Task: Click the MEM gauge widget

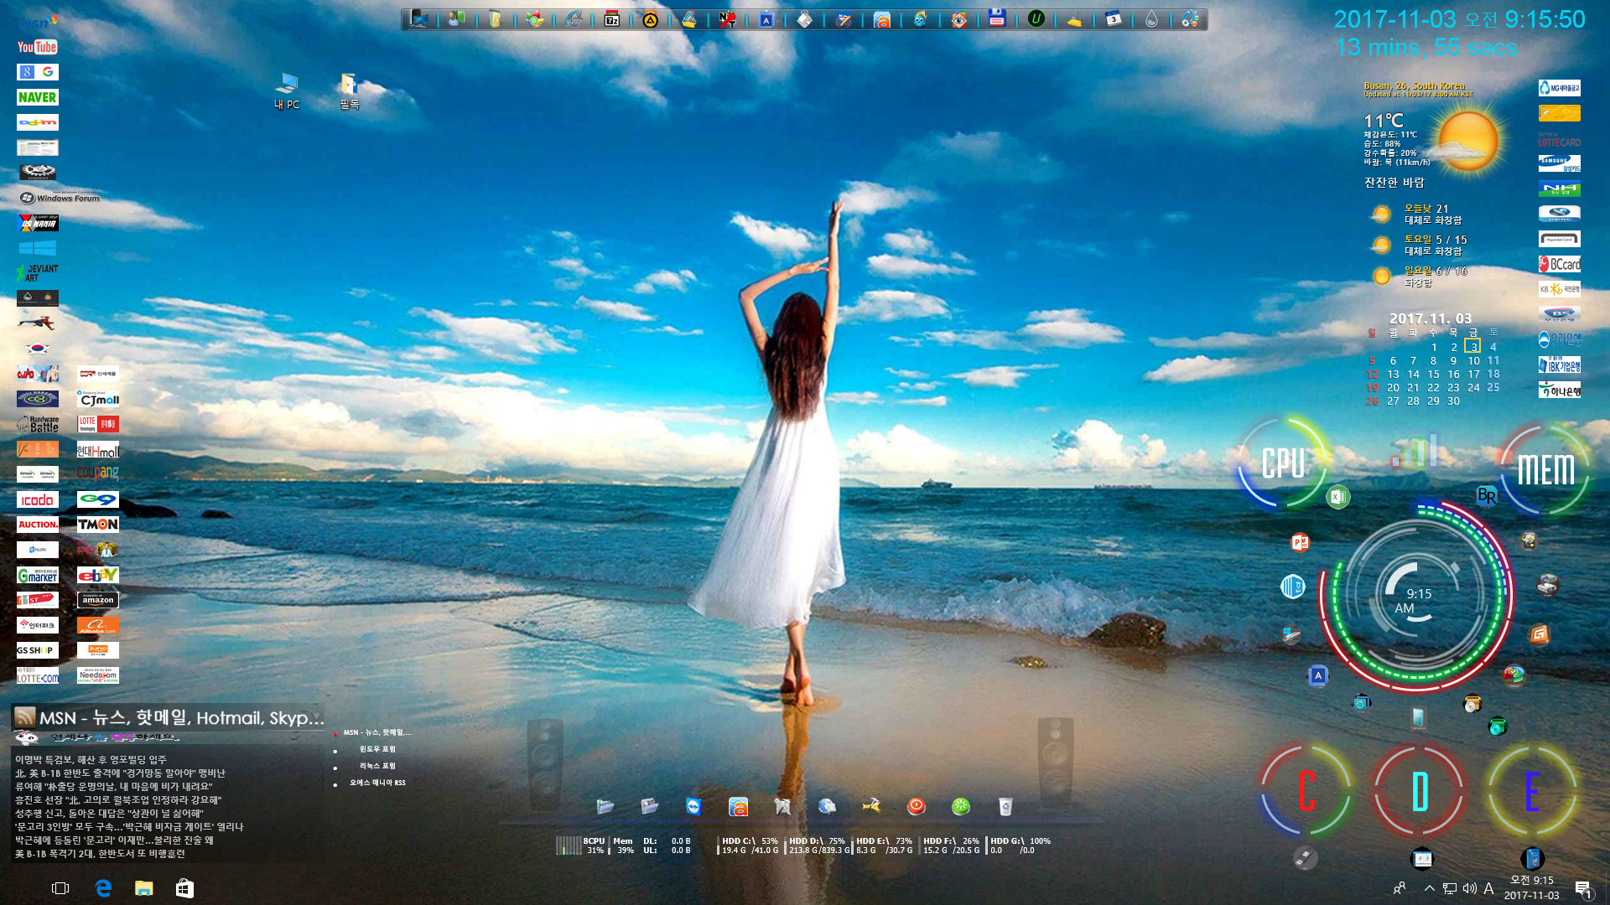Action: click(x=1545, y=468)
